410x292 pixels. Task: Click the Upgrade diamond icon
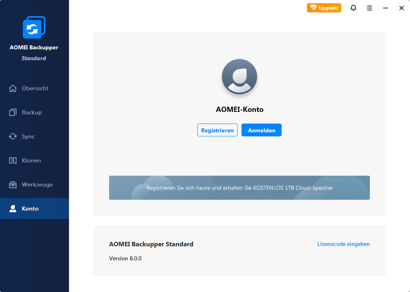(313, 8)
